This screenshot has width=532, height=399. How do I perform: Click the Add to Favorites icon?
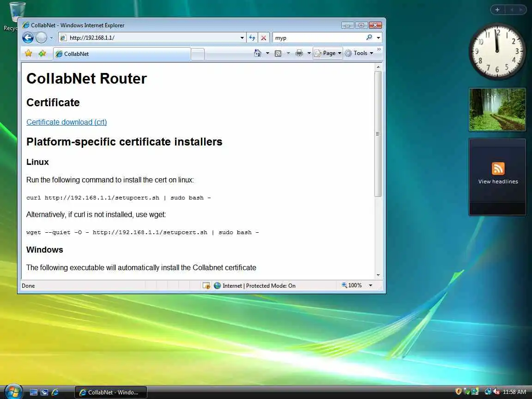tap(42, 53)
